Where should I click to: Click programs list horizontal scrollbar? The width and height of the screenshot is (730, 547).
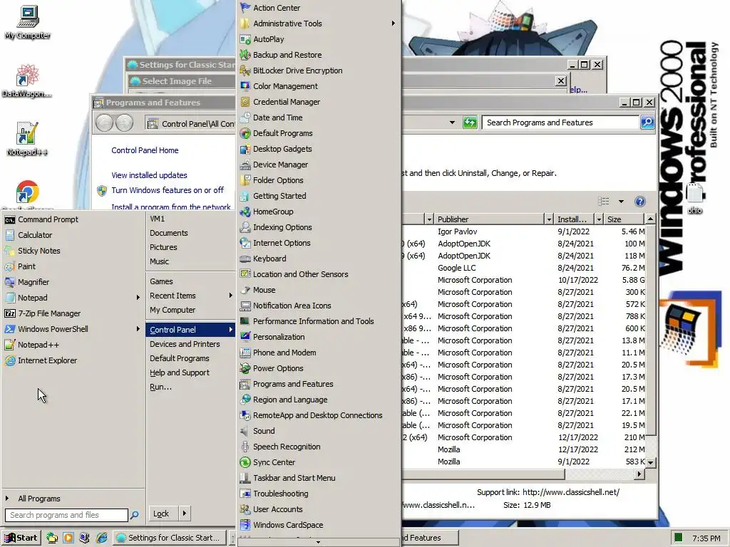tap(484, 474)
